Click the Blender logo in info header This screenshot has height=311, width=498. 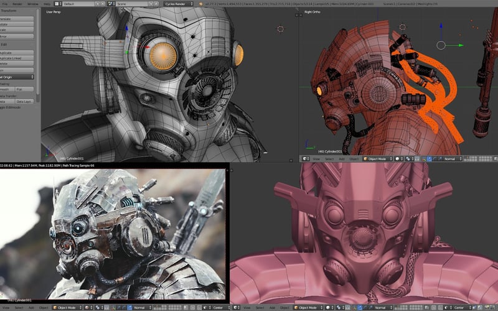pos(200,4)
